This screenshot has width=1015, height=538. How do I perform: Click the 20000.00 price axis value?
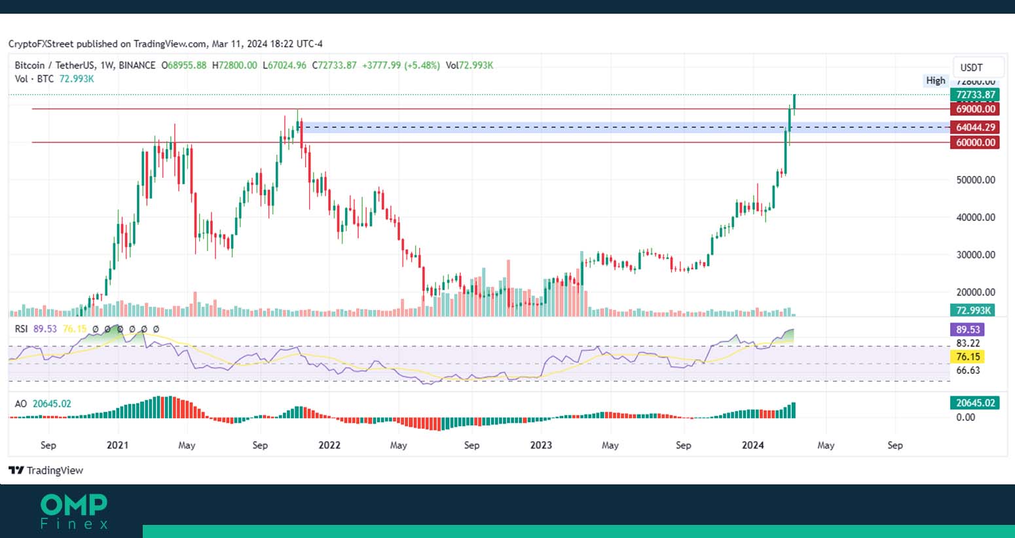976,292
